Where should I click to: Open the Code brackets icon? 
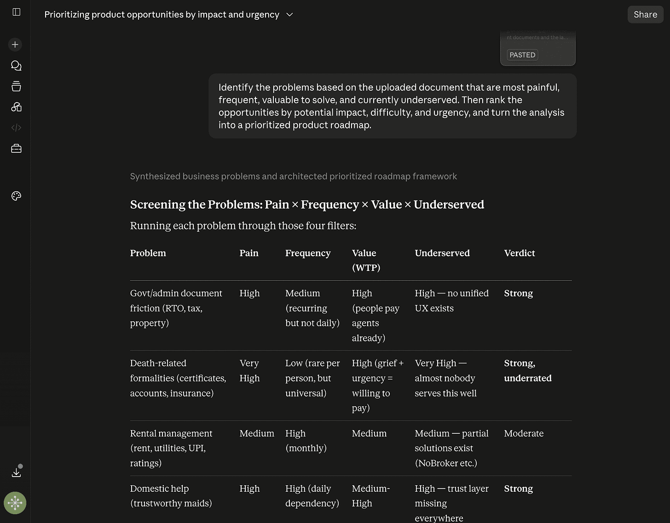coord(16,128)
